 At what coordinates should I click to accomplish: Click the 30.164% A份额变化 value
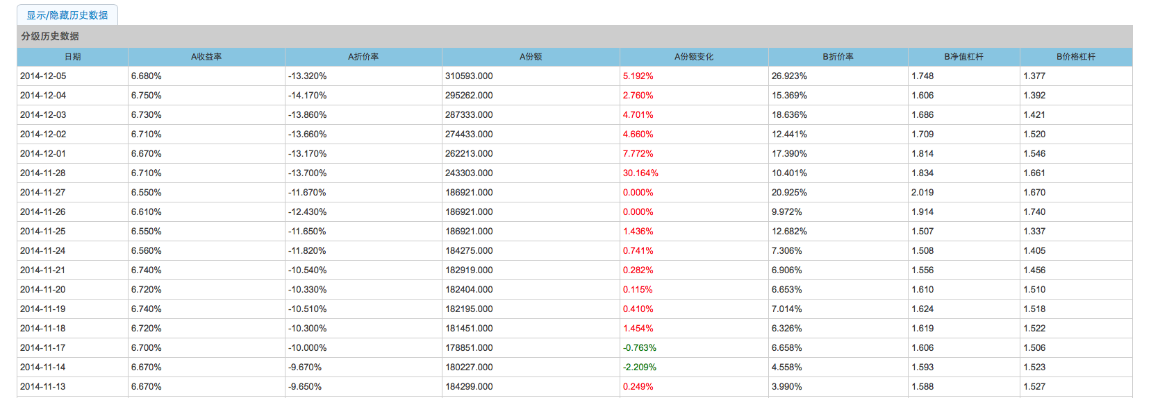[x=640, y=173]
